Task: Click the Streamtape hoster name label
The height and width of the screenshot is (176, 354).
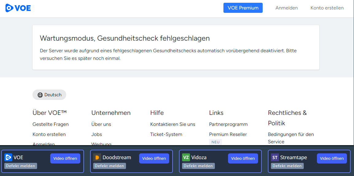Action: coord(294,157)
